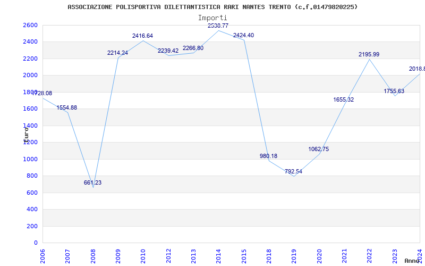Click the lowest value 661.23
The height and width of the screenshot is (266, 425).
pyautogui.click(x=92, y=182)
